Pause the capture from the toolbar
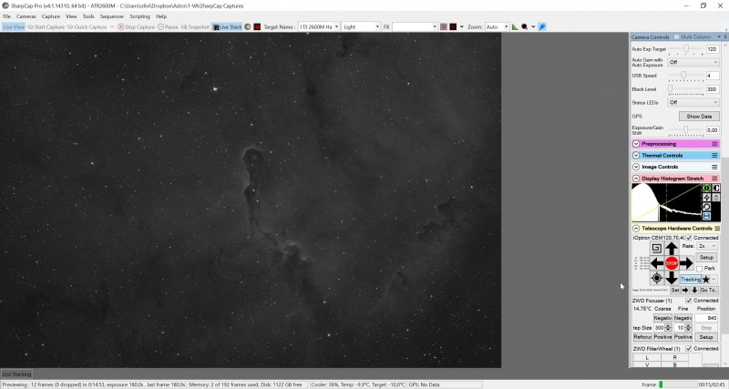The width and height of the screenshot is (729, 389). 168,27
